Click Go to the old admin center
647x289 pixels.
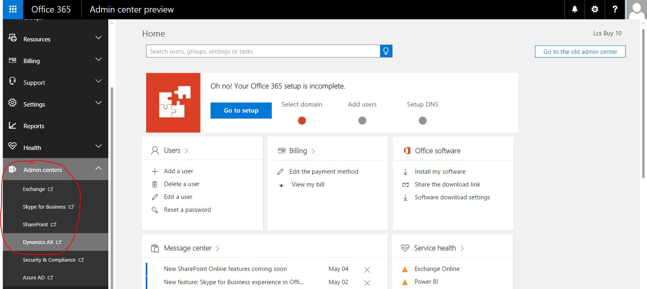click(580, 51)
